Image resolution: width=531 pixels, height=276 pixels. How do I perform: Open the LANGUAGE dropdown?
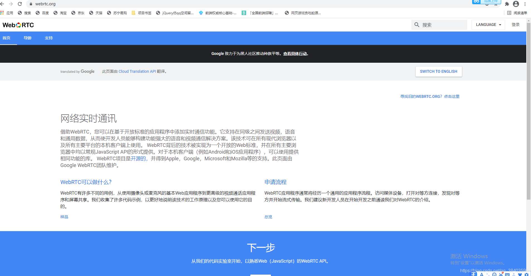(x=488, y=25)
